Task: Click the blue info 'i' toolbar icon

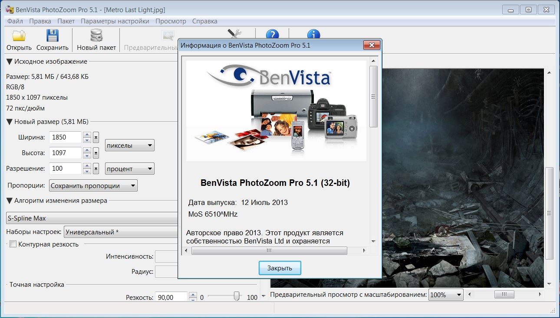Action: click(x=313, y=34)
